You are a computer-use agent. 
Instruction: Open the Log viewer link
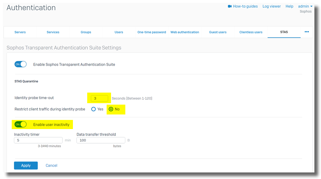(x=272, y=7)
